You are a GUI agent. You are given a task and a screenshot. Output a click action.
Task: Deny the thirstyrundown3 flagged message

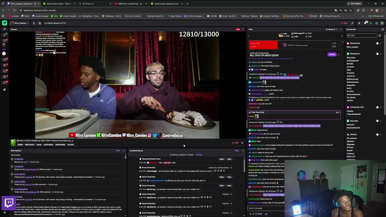[229, 177]
